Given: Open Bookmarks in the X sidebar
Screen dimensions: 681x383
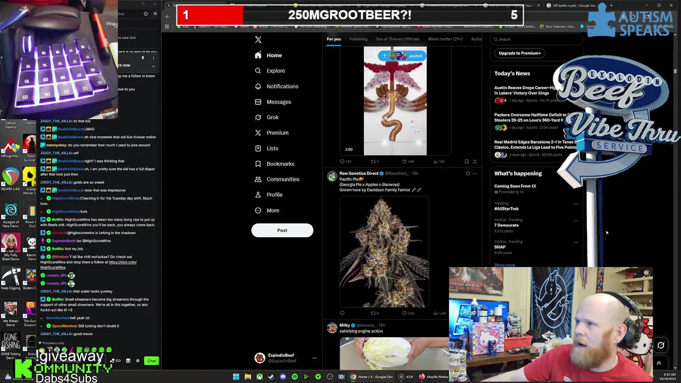Looking at the screenshot, I should [x=275, y=164].
